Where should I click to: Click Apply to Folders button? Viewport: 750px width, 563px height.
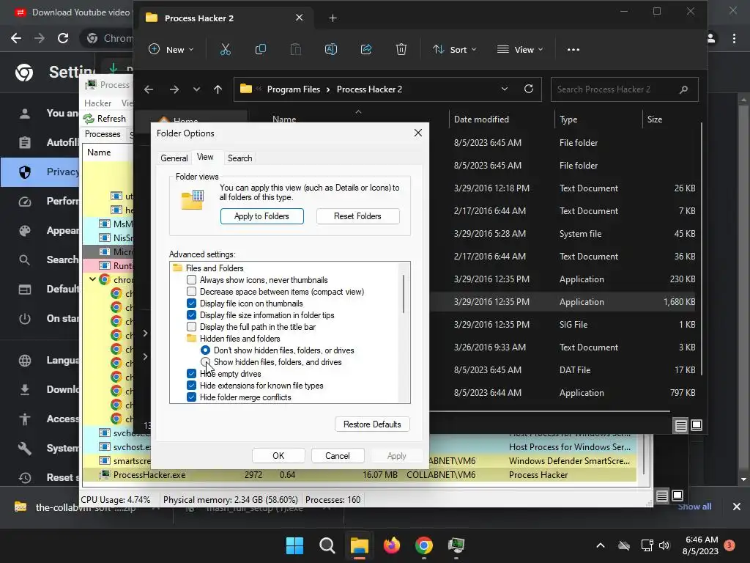[x=261, y=216]
